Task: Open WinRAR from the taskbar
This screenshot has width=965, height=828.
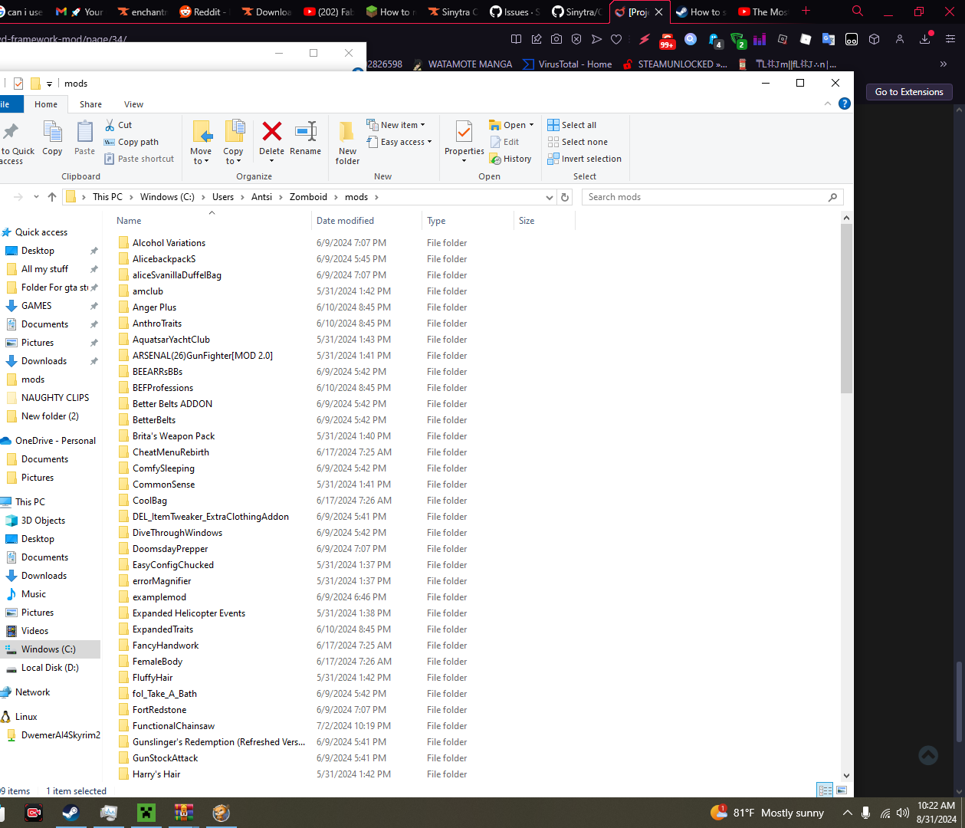Action: pos(183,813)
